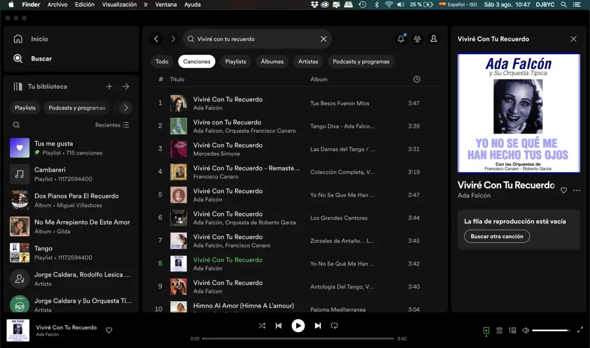
Task: Open No Me Arrepiento De Este Amor album
Action: 71,226
